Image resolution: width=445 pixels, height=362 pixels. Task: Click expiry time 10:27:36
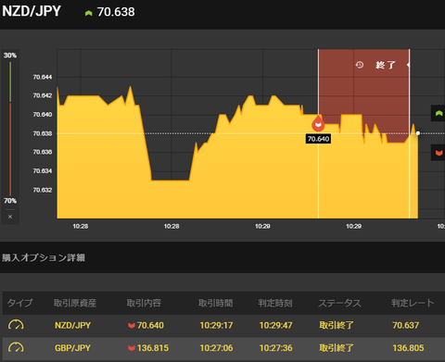275,348
